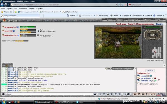Click the green bar above navigation compass
The height and width of the screenshot is (104, 167).
click(x=153, y=27)
